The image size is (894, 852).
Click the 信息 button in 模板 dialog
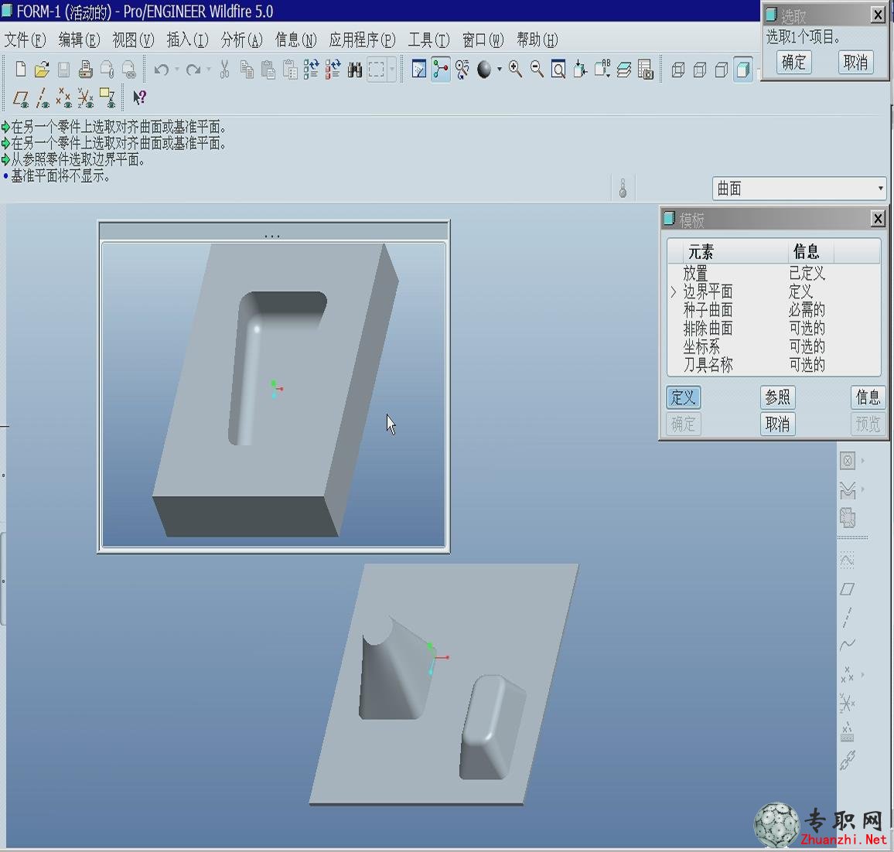[868, 397]
